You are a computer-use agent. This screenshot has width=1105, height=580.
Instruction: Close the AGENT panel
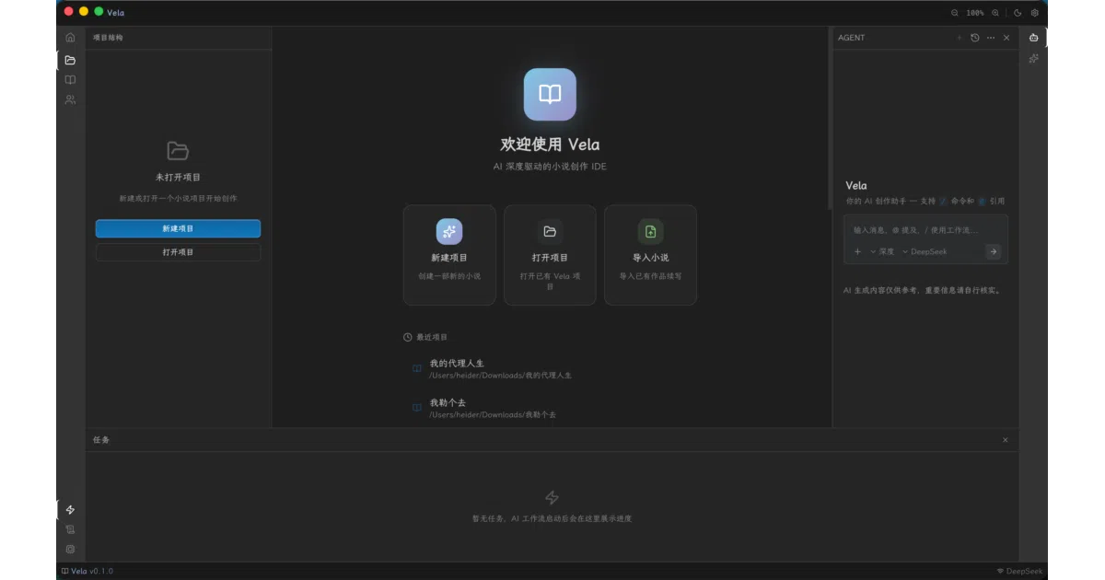(1006, 38)
